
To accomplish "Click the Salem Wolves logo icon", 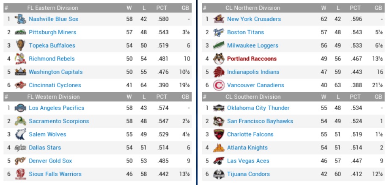I will tap(20, 134).
